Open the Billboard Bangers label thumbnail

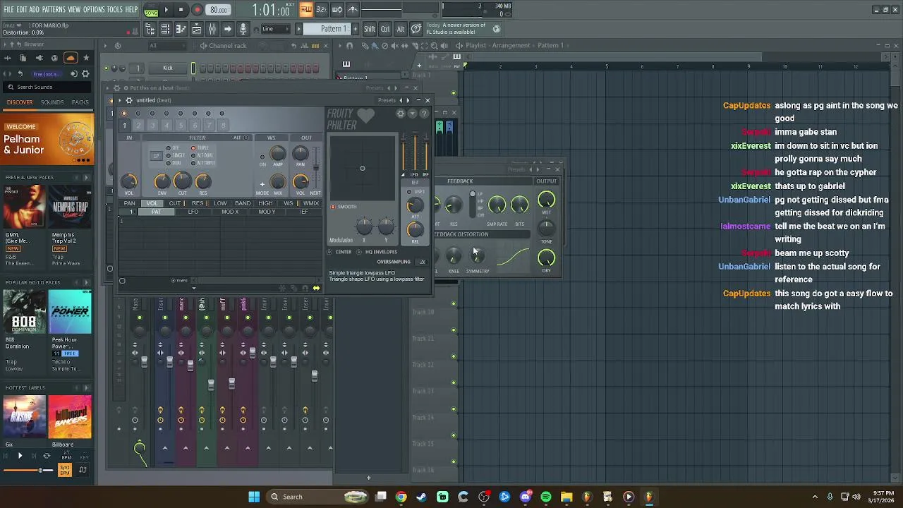pos(70,416)
